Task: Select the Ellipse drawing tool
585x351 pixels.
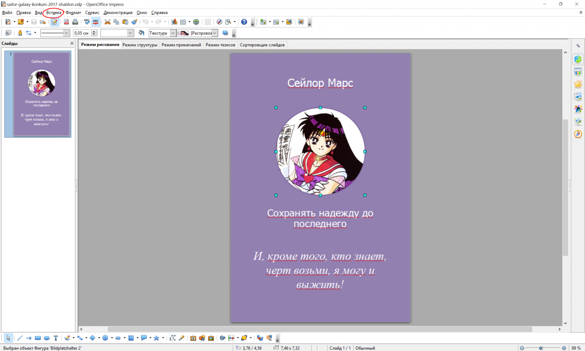Action: point(47,338)
